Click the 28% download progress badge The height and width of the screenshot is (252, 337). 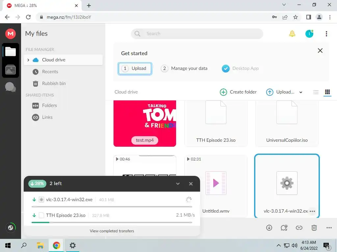37,184
